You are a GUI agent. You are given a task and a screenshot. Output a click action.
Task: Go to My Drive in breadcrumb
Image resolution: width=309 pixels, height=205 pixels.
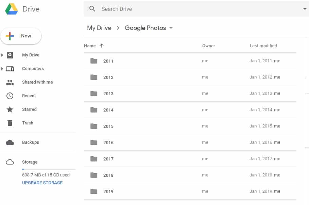click(99, 28)
